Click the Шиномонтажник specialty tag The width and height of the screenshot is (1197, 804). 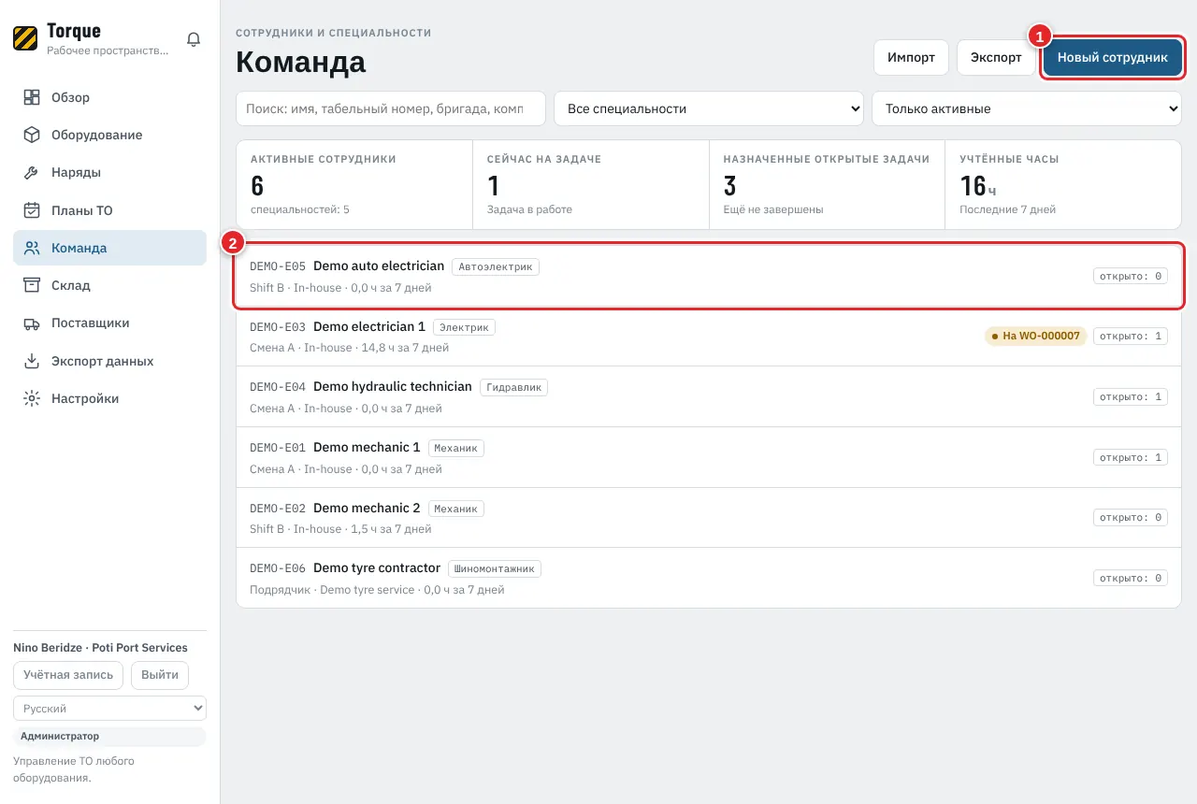pyautogui.click(x=495, y=568)
